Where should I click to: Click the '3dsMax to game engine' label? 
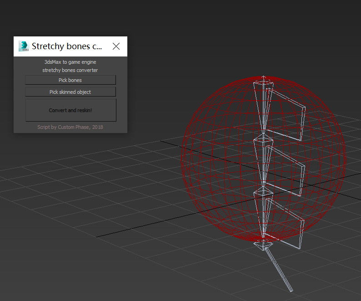70,62
